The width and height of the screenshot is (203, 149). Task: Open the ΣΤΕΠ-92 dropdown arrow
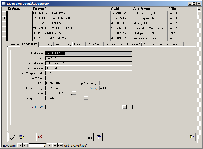124,107
